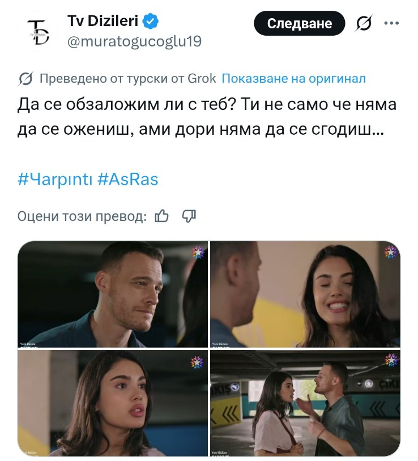Click the Преведено от турски от Grok label
This screenshot has height=461, width=418.
tap(127, 79)
